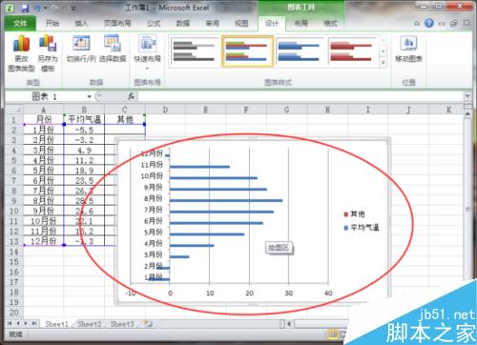Switch to the Review tab
The height and width of the screenshot is (345, 477).
(212, 23)
